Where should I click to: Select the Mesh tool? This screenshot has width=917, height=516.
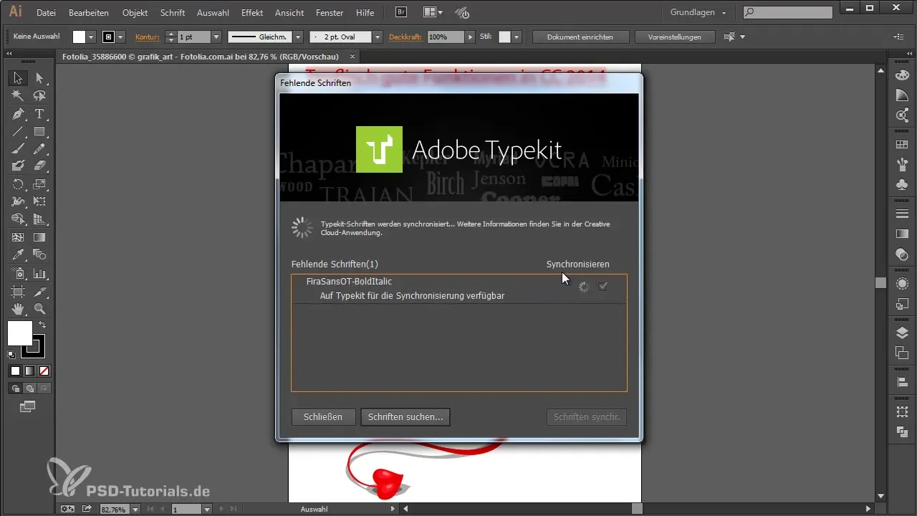pos(18,237)
